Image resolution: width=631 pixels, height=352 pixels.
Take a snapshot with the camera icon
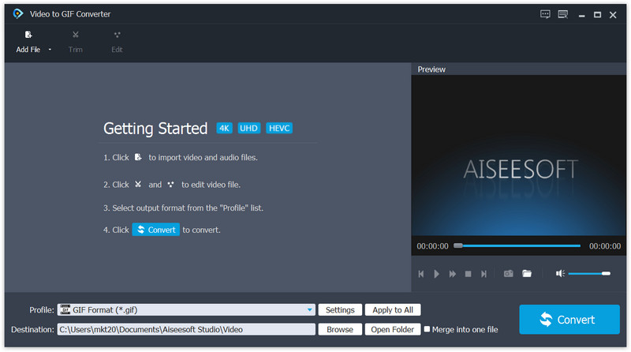[x=509, y=274]
